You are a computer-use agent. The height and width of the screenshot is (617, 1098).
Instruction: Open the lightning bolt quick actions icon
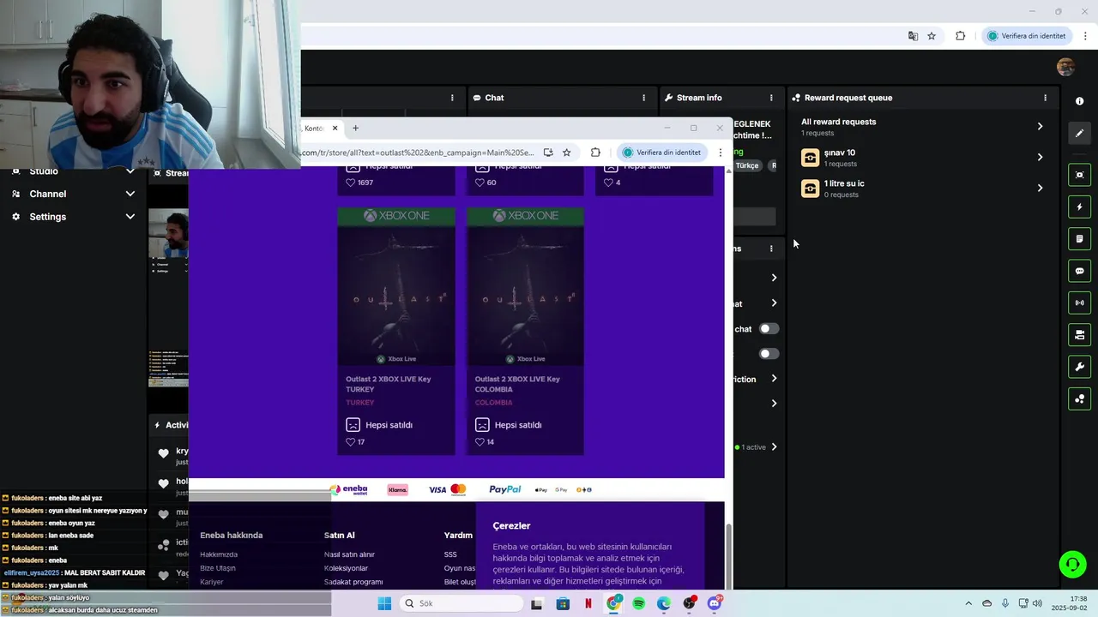[x=1079, y=207]
